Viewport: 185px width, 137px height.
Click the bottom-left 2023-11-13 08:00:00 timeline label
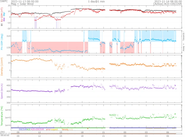[5, 134]
